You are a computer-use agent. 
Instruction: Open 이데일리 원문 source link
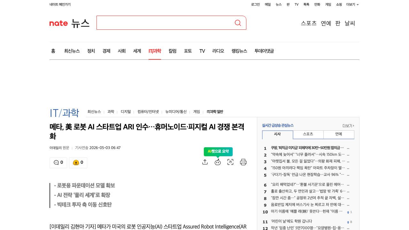(59, 148)
